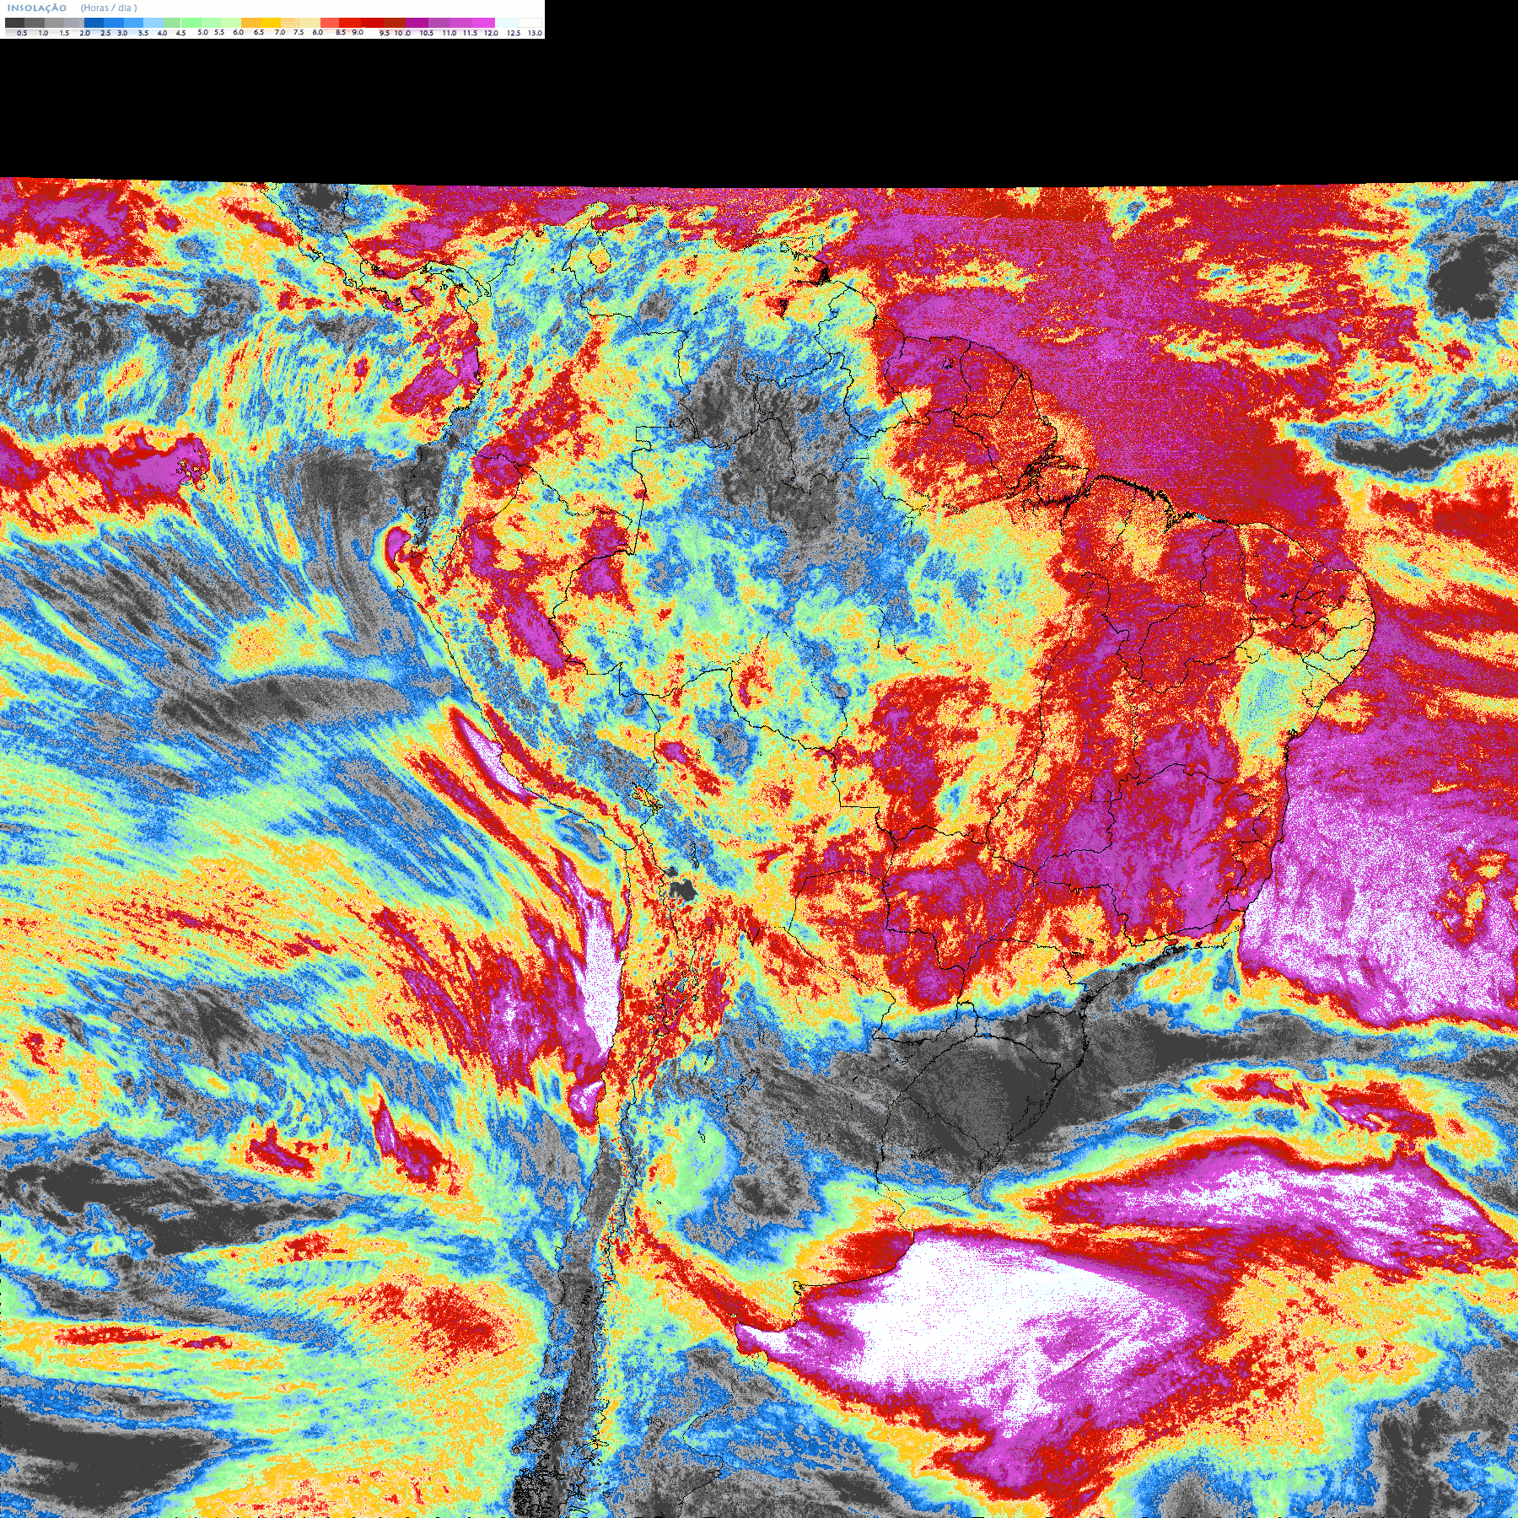Click the legend value 6.0

[x=238, y=32]
